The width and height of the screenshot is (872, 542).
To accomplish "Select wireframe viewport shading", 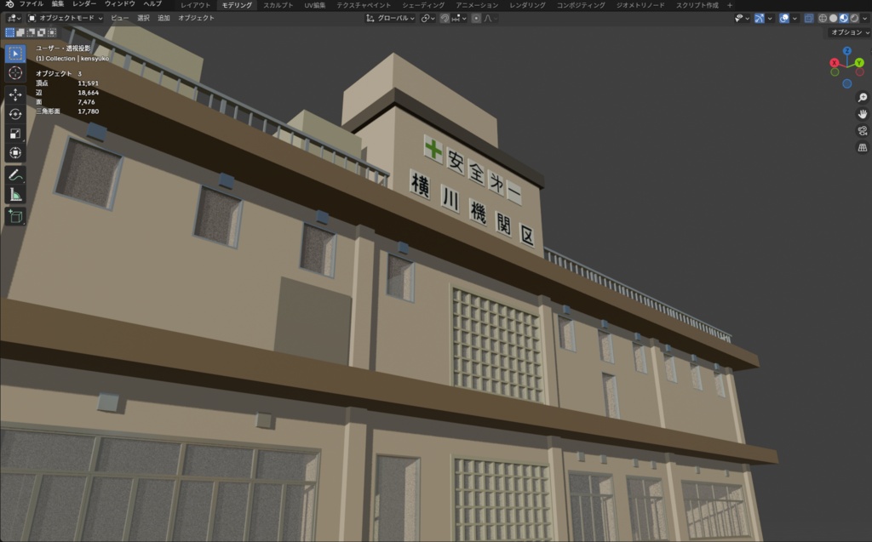I will 823,19.
